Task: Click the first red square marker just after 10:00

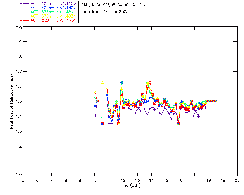Action: click(95, 92)
